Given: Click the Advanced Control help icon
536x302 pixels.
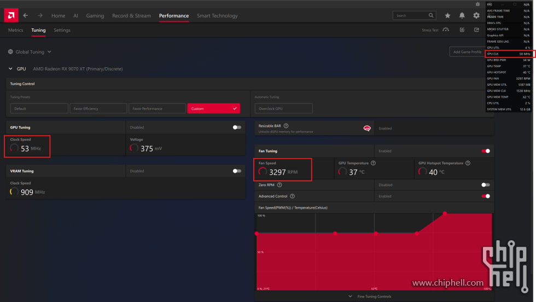Looking at the screenshot, I should tap(292, 196).
